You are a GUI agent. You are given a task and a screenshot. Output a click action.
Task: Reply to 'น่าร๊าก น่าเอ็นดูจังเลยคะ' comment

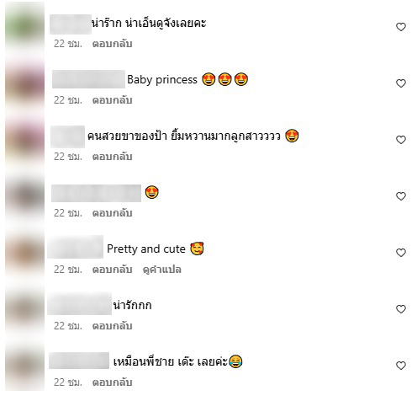112,44
